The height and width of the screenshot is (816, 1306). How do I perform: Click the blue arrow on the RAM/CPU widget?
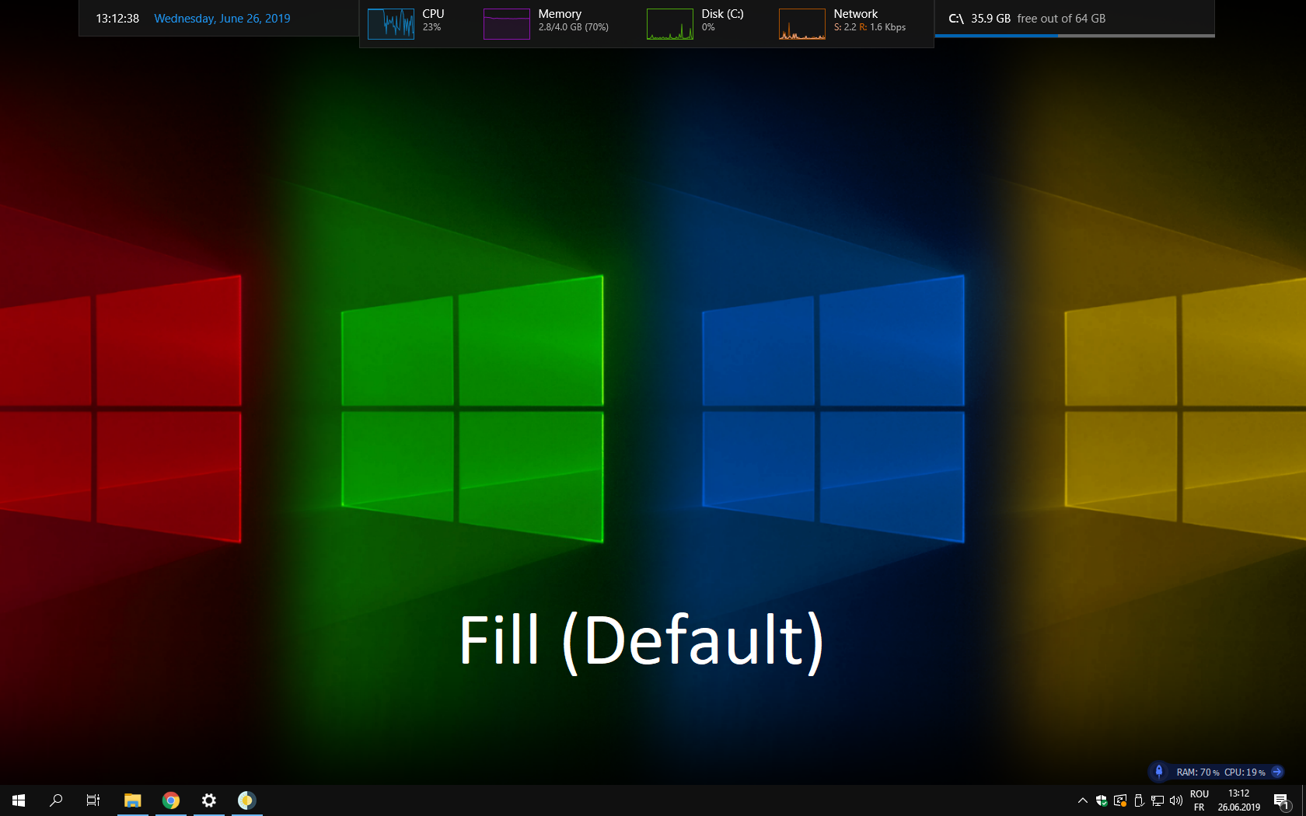point(1276,772)
